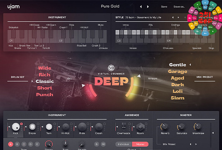Click the Save as button
This screenshot has height=150, width=222.
pos(179,7)
